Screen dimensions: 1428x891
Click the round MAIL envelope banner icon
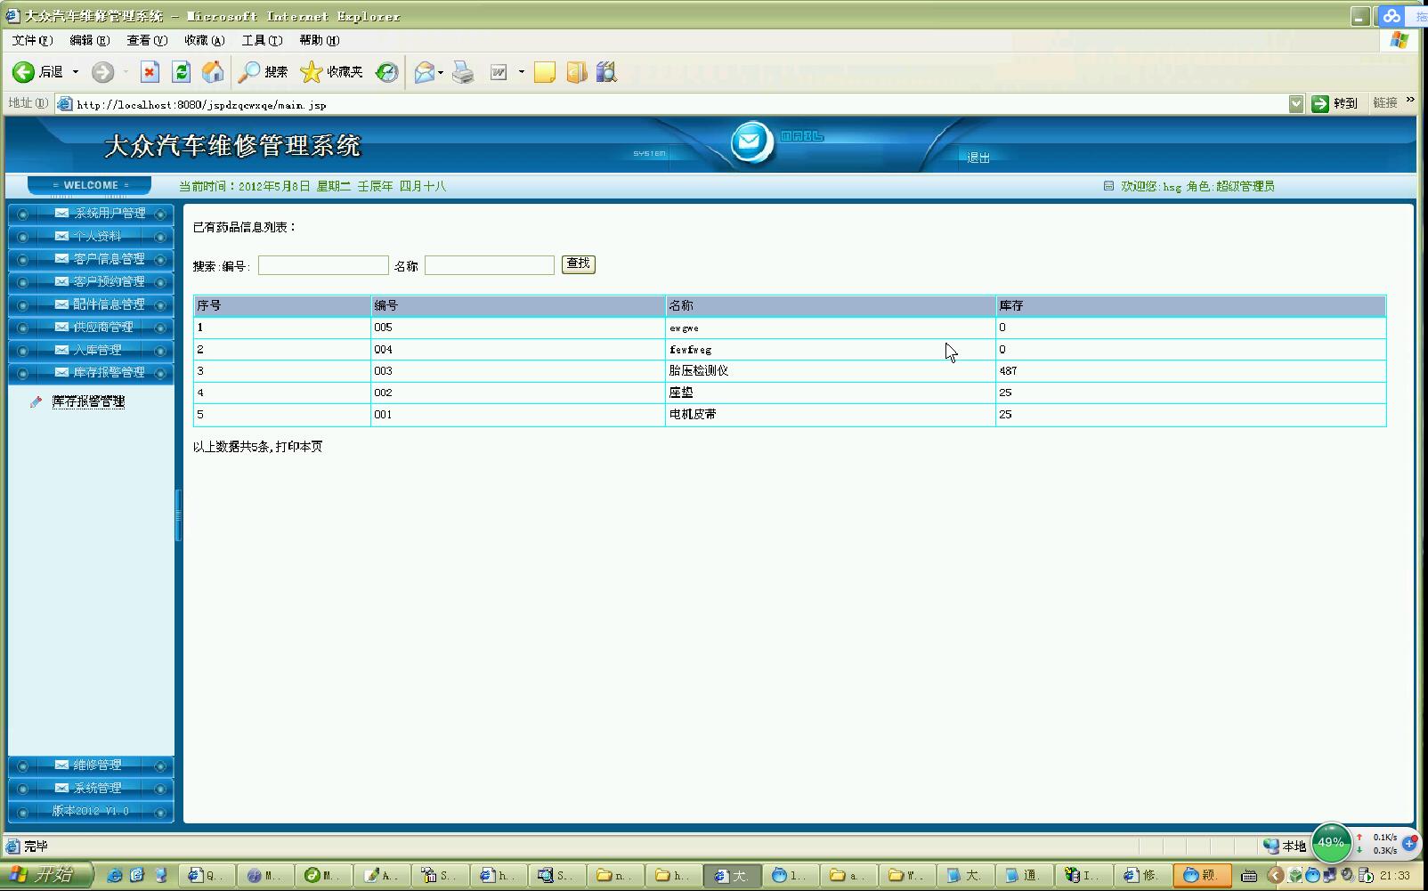click(751, 142)
